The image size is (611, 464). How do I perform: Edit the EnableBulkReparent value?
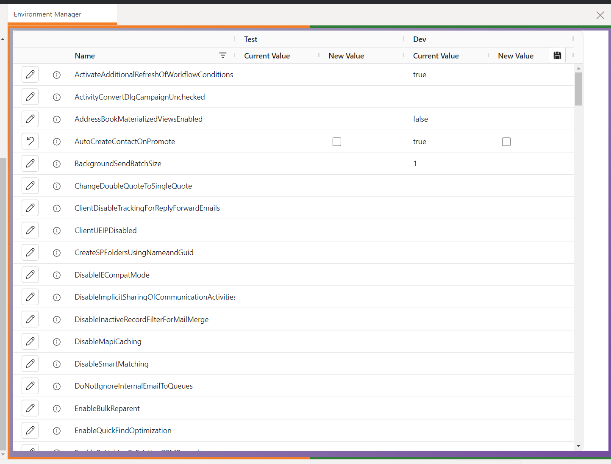(30, 408)
